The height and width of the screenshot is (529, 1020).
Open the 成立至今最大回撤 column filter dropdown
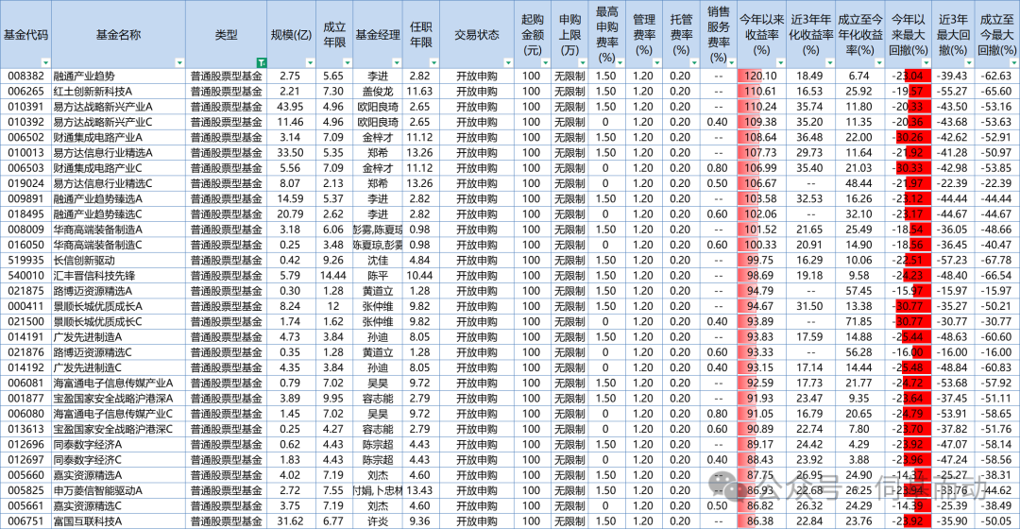point(1012,63)
